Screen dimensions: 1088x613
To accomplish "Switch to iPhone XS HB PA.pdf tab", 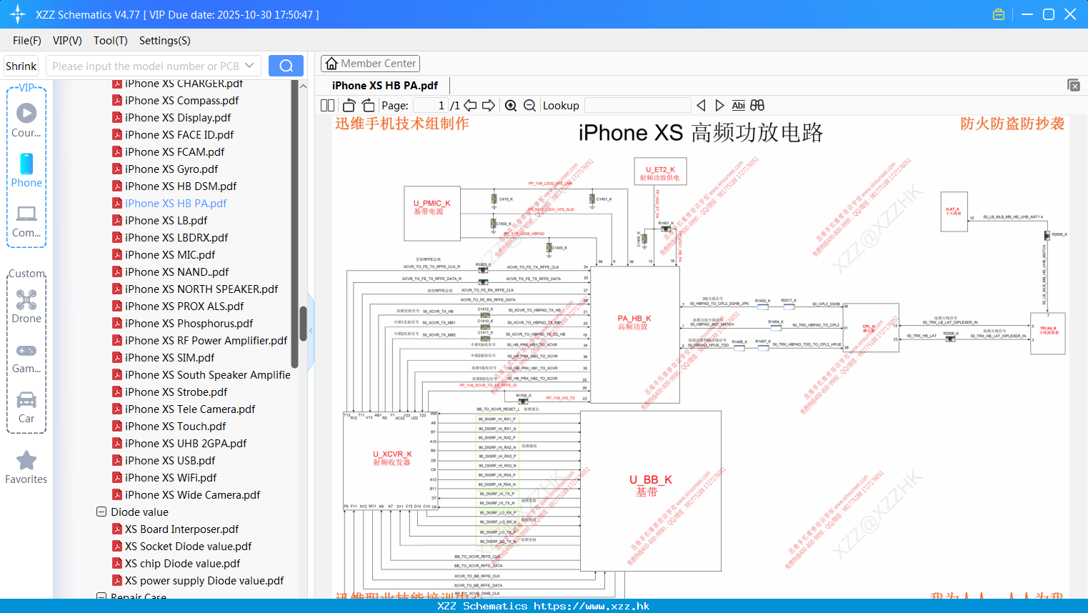I will pyautogui.click(x=384, y=85).
